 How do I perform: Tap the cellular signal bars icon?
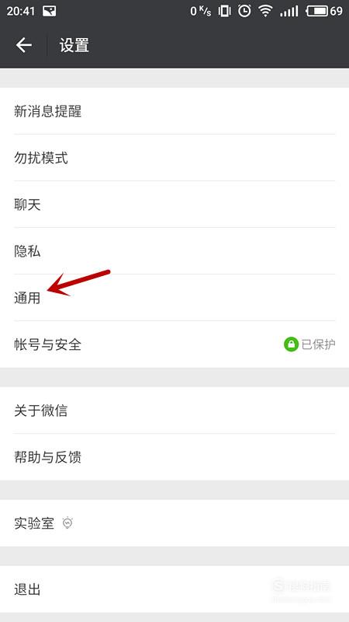289,11
